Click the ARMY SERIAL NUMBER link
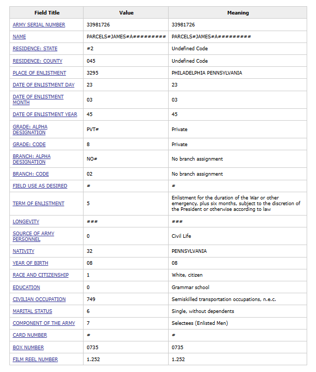316x372 pixels. point(39,25)
